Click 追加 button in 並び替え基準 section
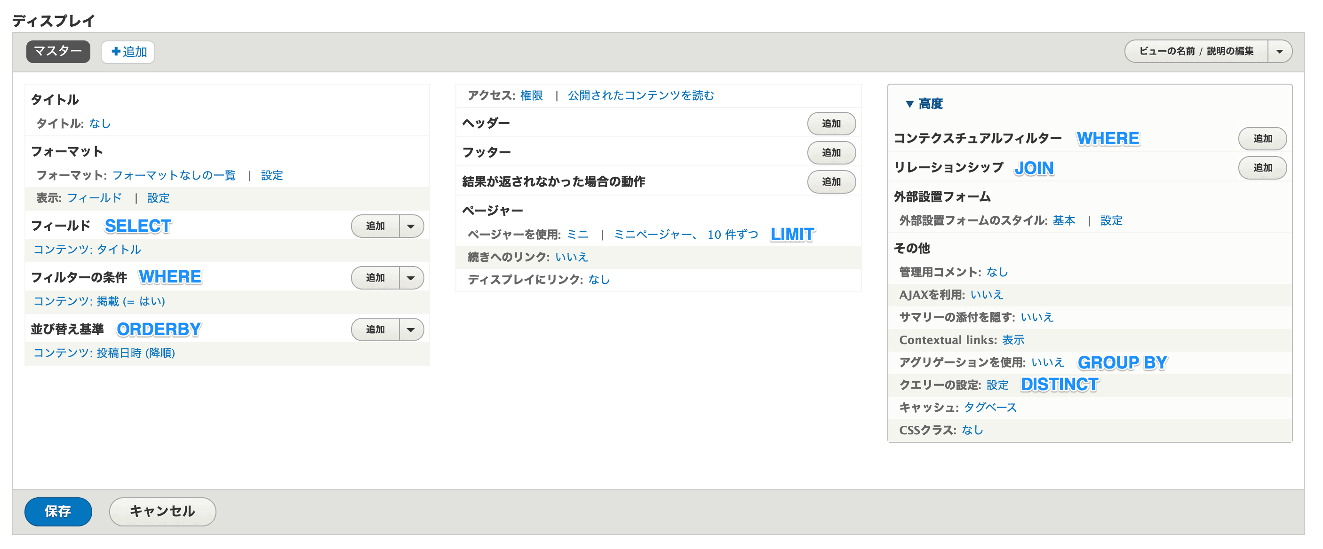 375,329
